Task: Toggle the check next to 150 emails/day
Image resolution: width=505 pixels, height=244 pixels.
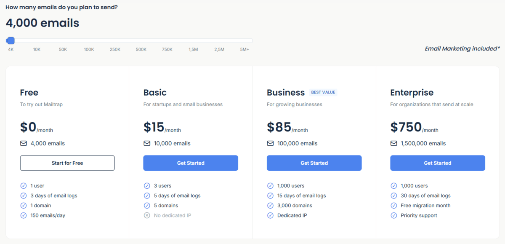Action: [x=24, y=215]
